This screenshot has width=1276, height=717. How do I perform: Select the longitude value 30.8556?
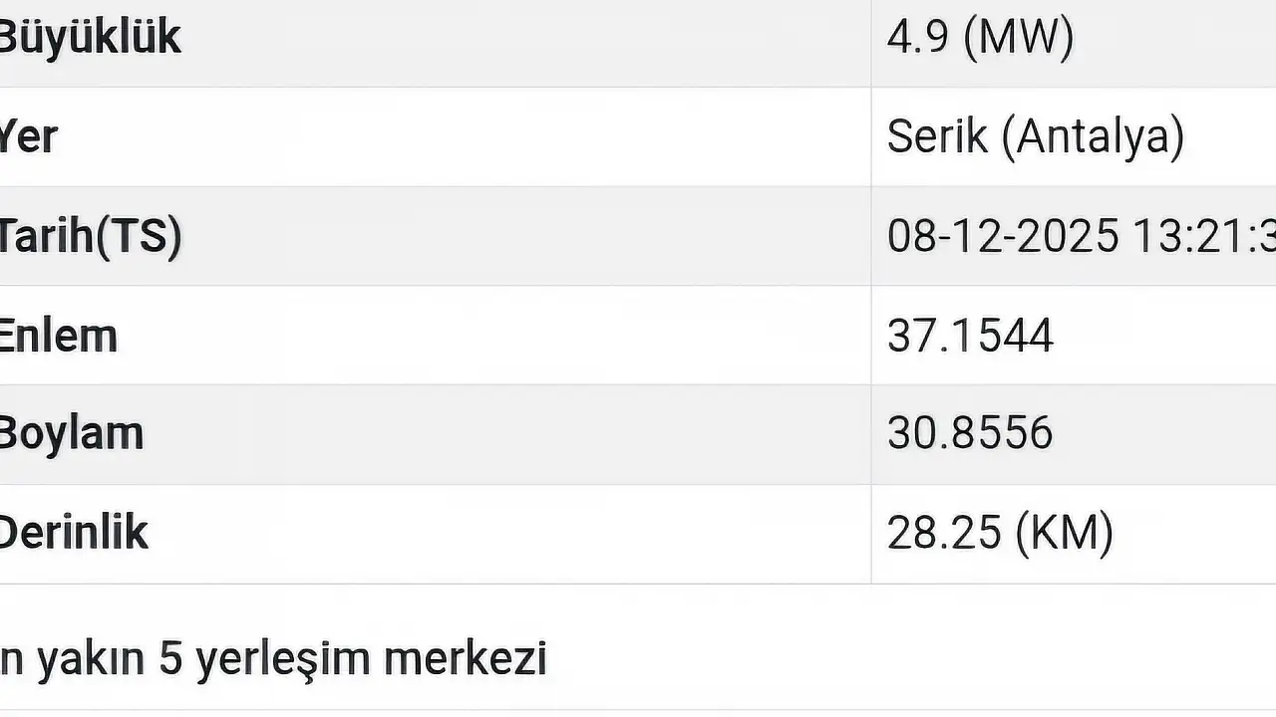point(970,434)
